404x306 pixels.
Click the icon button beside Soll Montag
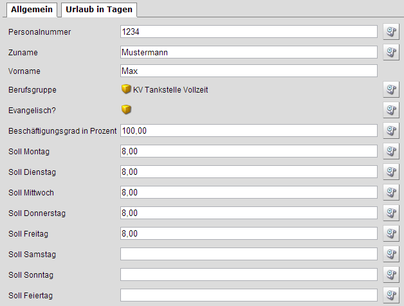[x=391, y=151]
